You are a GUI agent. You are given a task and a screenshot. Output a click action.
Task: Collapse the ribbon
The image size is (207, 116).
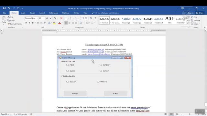205,27
